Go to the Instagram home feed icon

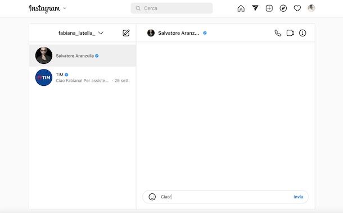coord(241,8)
